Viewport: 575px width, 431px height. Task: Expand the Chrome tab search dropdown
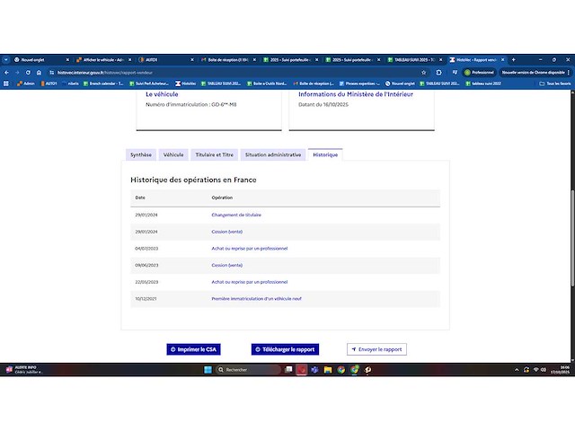pyautogui.click(x=6, y=59)
